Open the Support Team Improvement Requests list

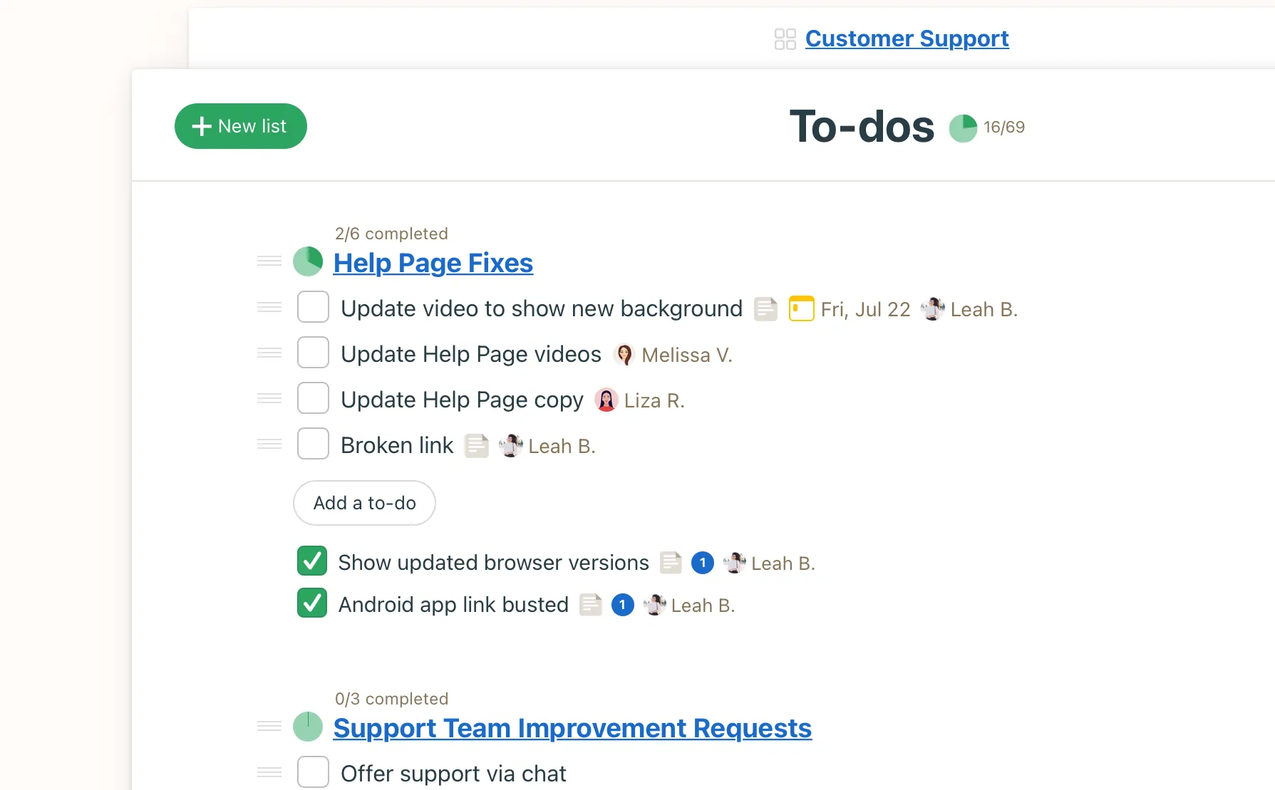(572, 728)
